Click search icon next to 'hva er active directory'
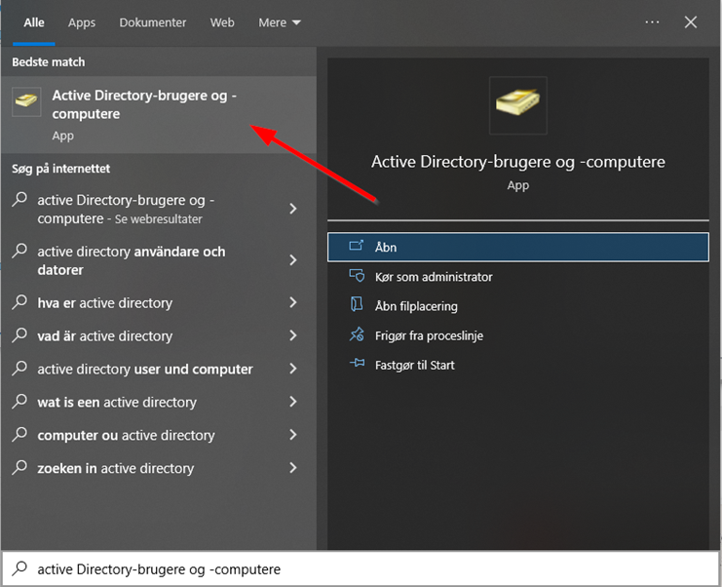The width and height of the screenshot is (722, 587). [19, 302]
